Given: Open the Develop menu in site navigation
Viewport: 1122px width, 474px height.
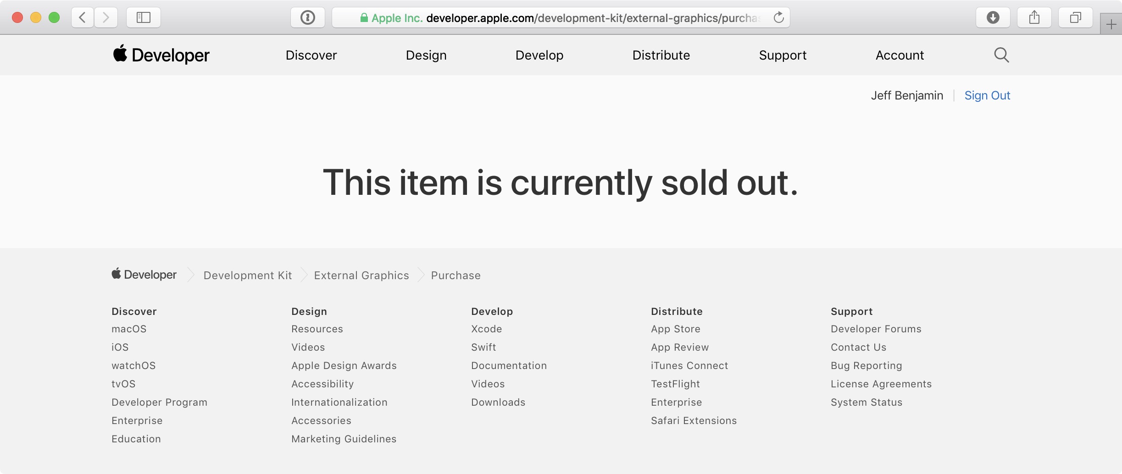Looking at the screenshot, I should pyautogui.click(x=539, y=55).
